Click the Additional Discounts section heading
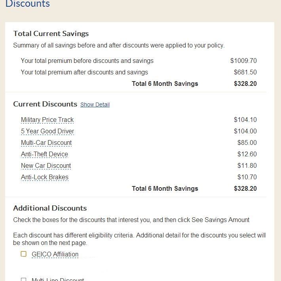The width and height of the screenshot is (281, 281). 50,208
